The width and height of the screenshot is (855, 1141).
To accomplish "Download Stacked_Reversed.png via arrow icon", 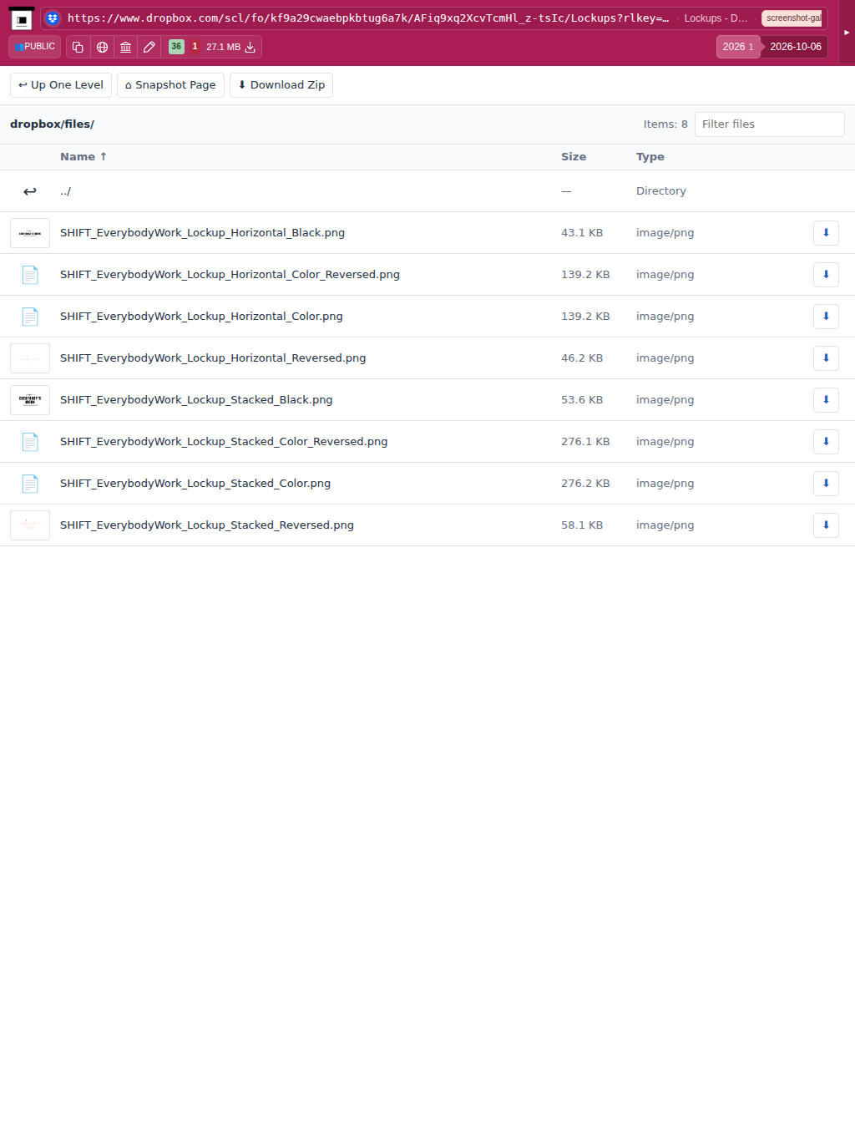I will 826,525.
